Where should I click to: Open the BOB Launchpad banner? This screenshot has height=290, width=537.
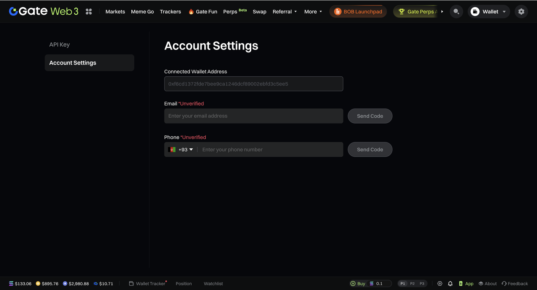358,12
